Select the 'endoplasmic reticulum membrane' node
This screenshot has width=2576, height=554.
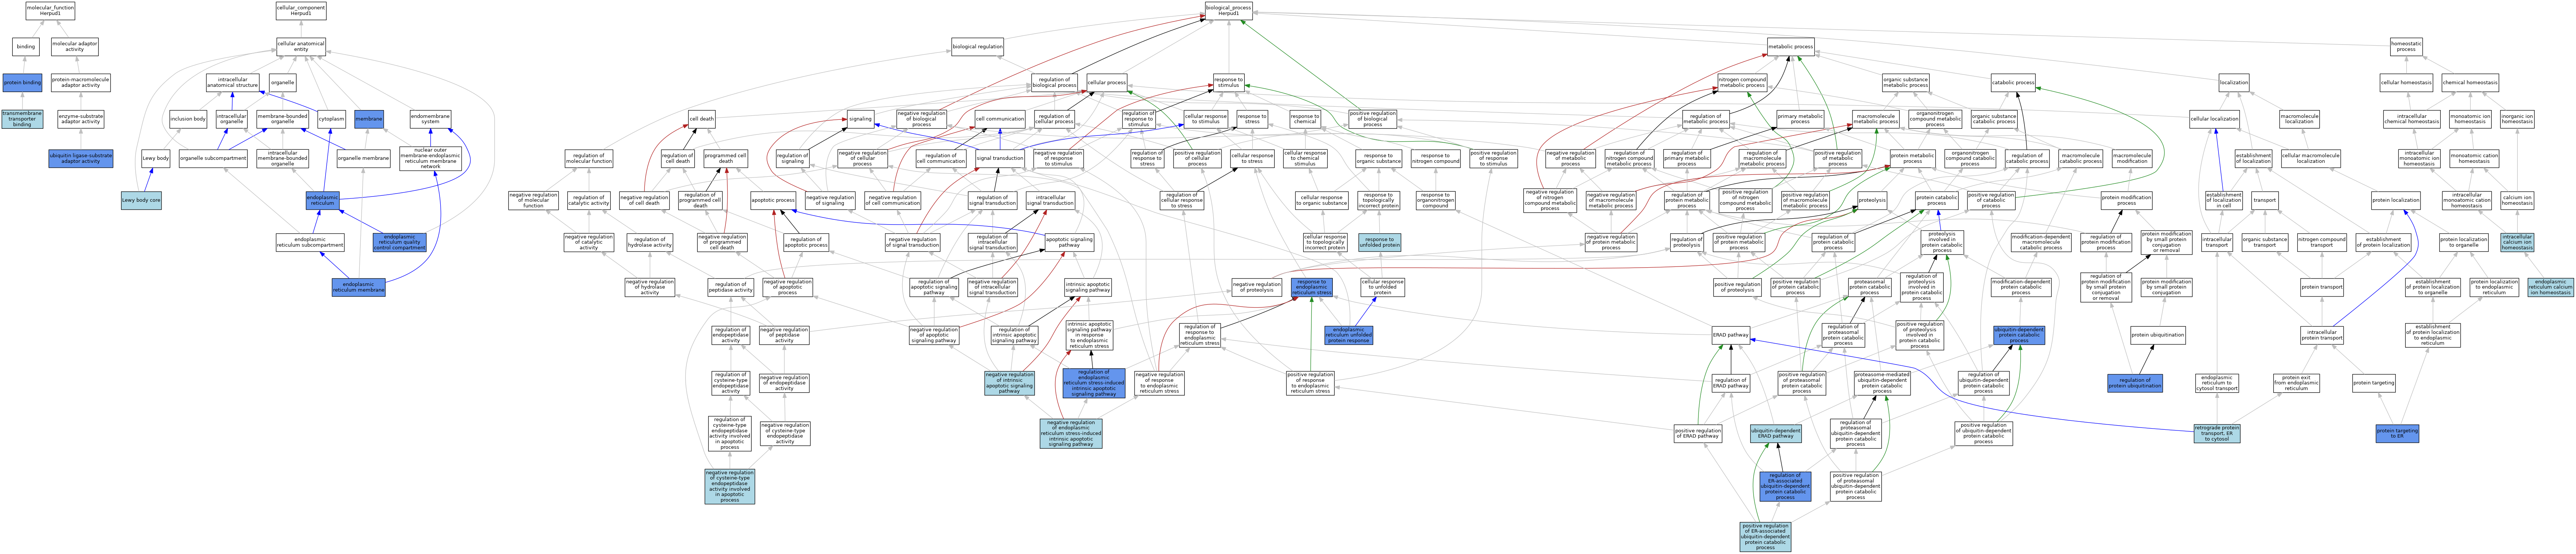(x=358, y=287)
